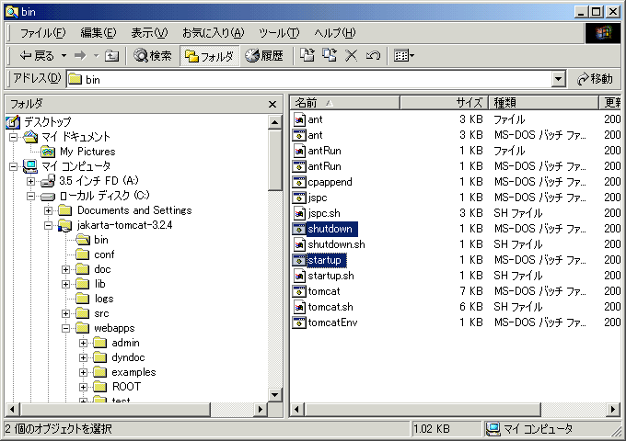Open the address bar dropdown arrow
Screen dimensions: 626x441
coord(559,79)
